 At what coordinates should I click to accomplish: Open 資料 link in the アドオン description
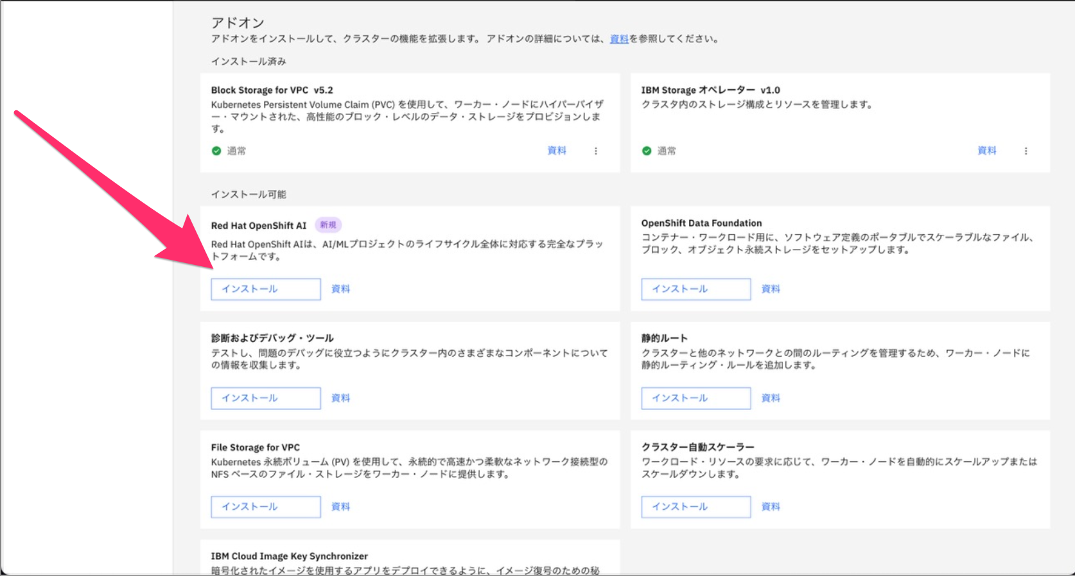(x=619, y=39)
